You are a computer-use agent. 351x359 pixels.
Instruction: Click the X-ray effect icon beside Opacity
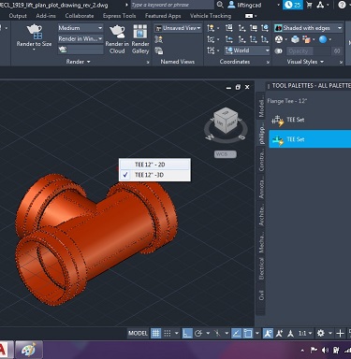click(278, 50)
